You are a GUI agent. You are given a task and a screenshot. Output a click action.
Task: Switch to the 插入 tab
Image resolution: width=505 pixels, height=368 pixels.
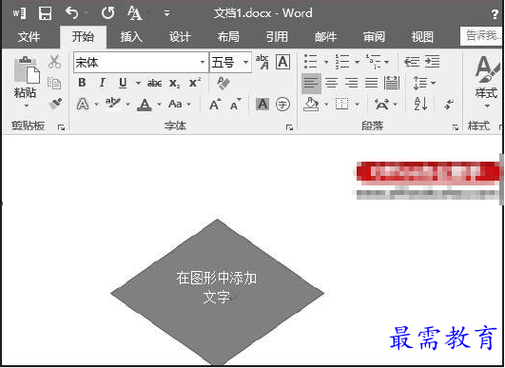(131, 37)
